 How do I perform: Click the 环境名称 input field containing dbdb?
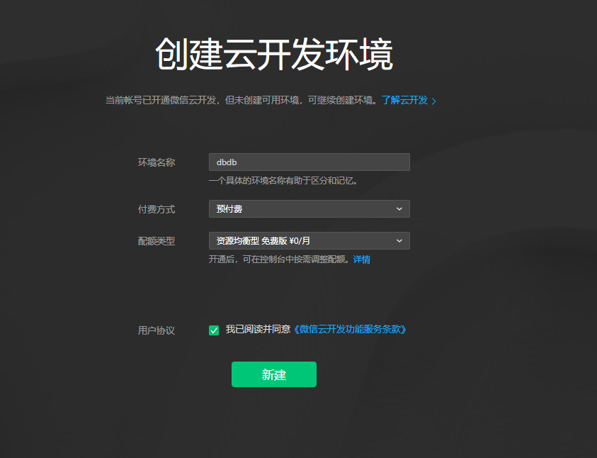[309, 162]
